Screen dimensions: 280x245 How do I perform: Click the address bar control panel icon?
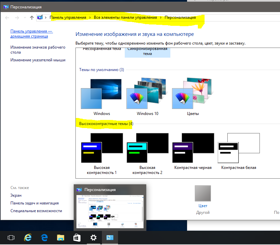(x=40, y=17)
